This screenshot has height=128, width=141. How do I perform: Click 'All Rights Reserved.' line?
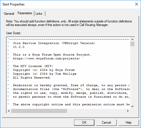(32, 78)
